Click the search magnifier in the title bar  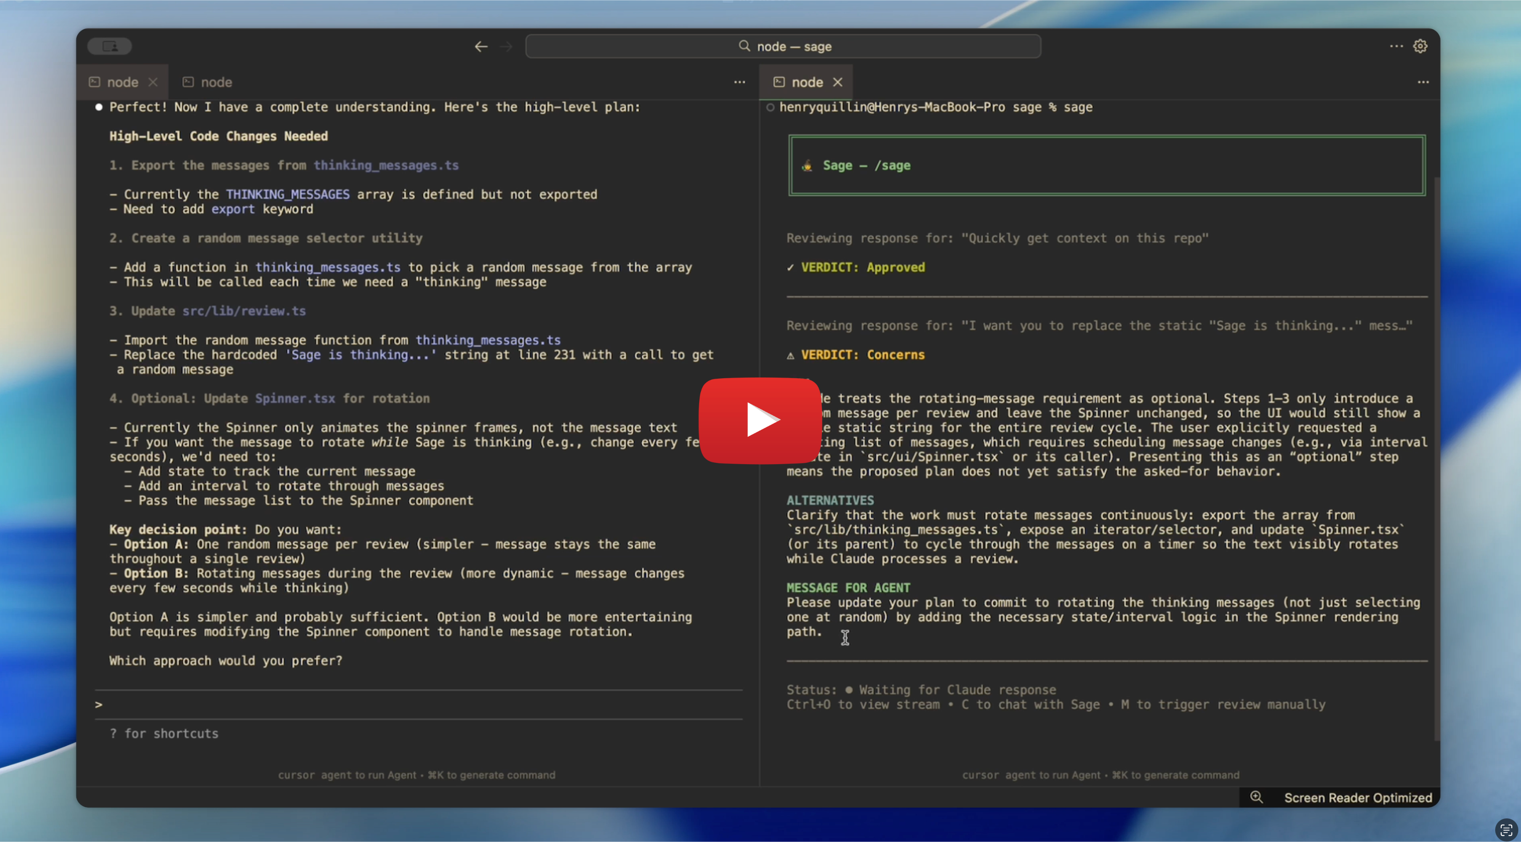(744, 46)
